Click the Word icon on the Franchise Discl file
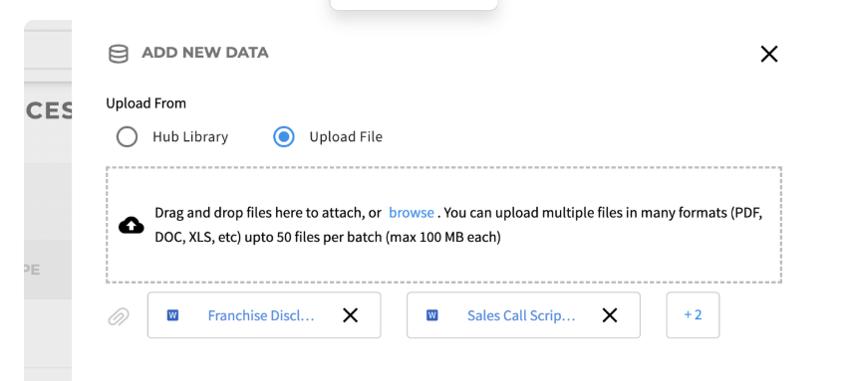Image resolution: width=850 pixels, height=381 pixels. click(173, 315)
